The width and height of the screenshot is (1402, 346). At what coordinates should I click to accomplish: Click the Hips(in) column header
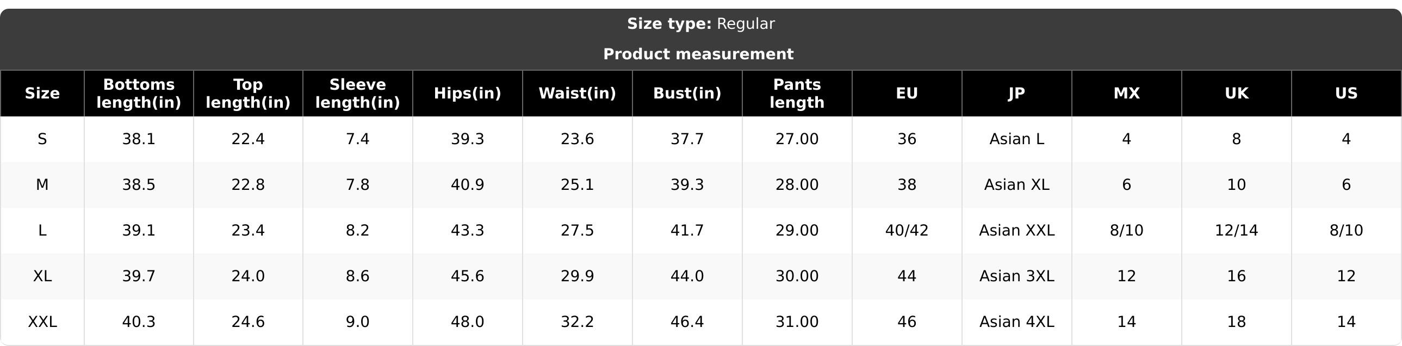click(x=468, y=93)
